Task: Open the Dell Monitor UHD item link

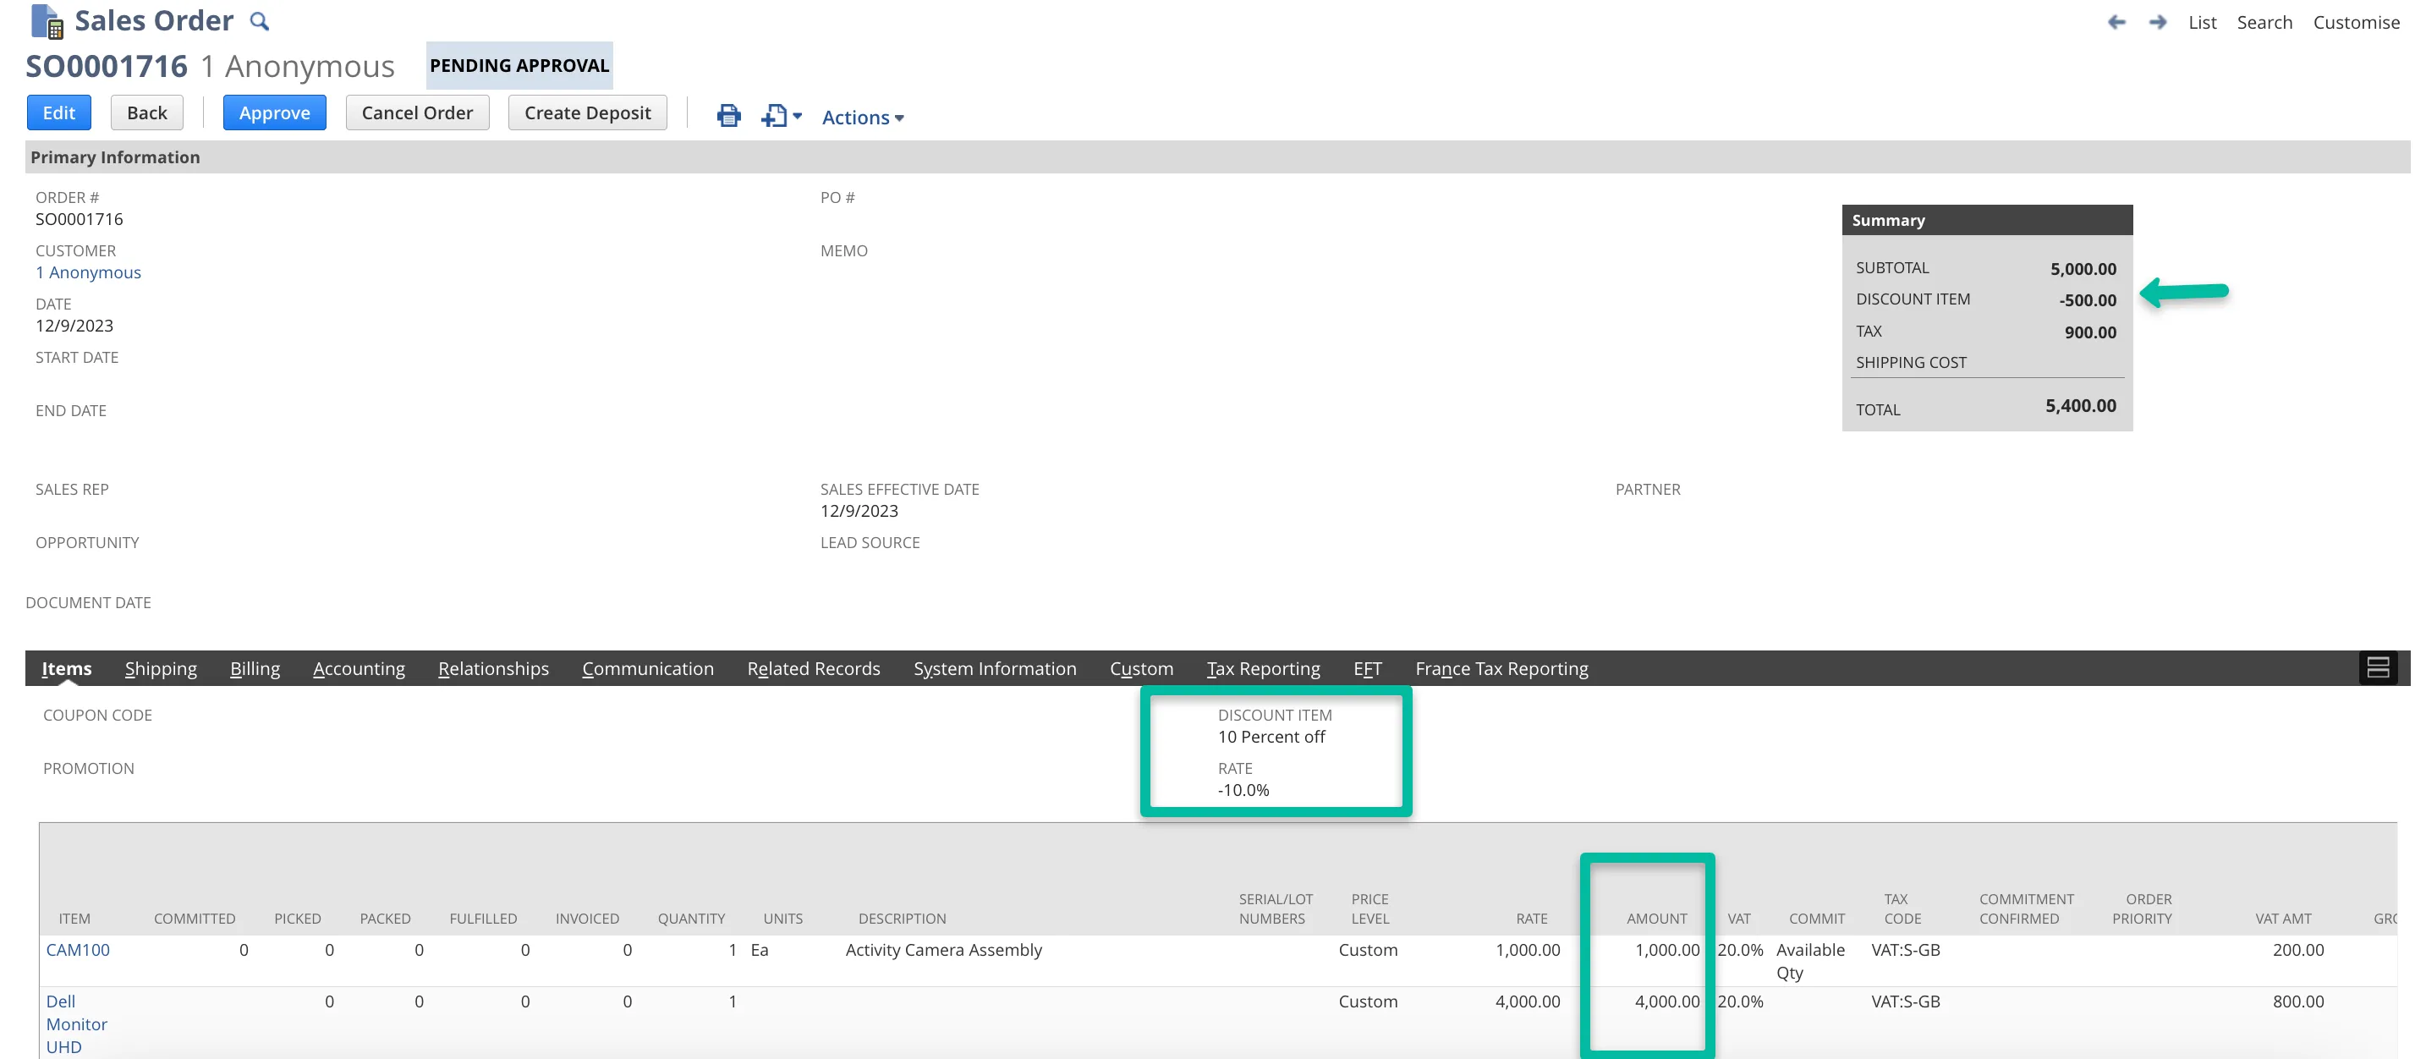Action: pyautogui.click(x=76, y=1024)
